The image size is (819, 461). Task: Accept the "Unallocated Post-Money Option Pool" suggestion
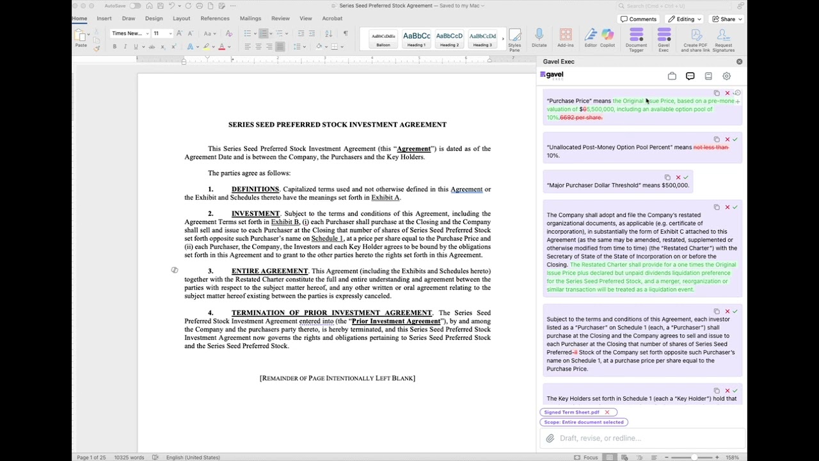click(735, 140)
